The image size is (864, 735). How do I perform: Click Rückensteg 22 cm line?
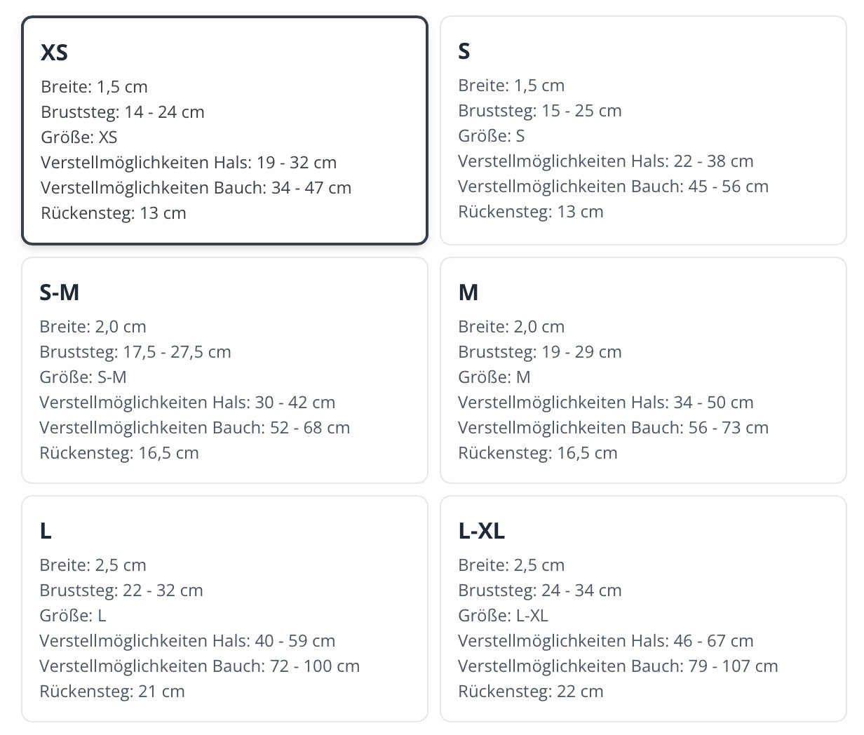tap(530, 692)
